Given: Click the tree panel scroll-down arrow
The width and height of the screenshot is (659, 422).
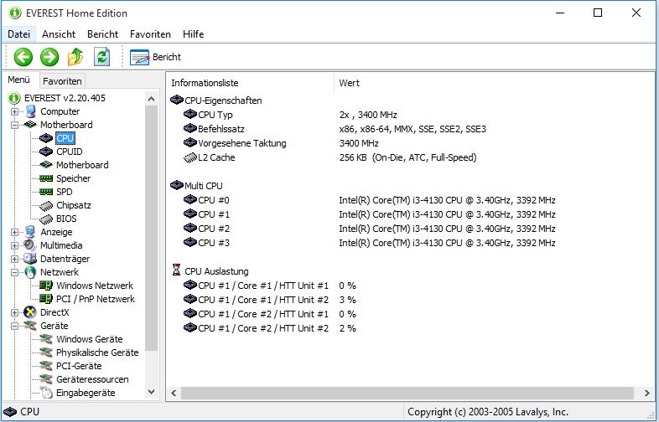Looking at the screenshot, I should coord(152,391).
